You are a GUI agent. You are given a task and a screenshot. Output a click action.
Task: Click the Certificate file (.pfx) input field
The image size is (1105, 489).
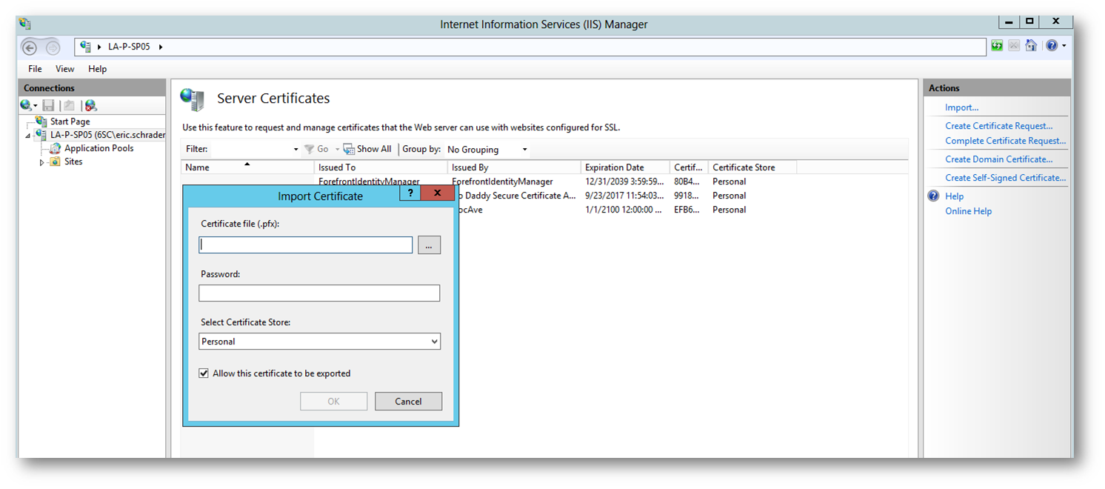tap(305, 245)
